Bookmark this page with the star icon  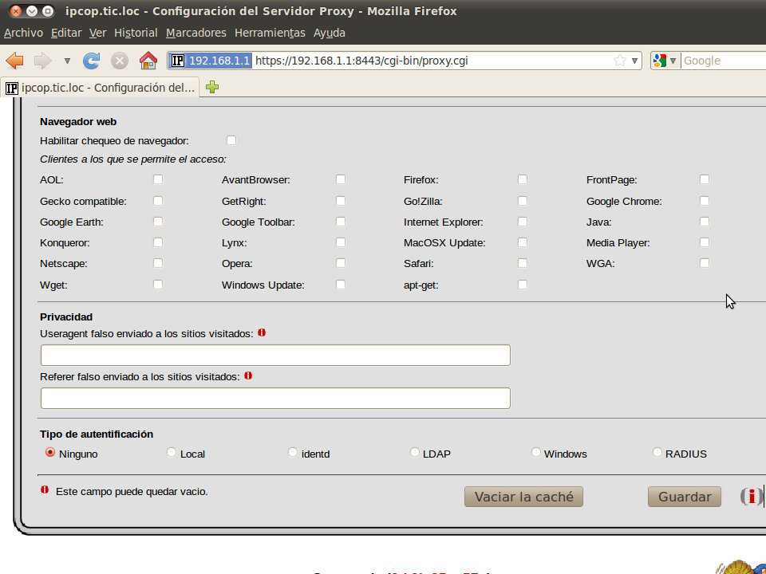tap(620, 61)
